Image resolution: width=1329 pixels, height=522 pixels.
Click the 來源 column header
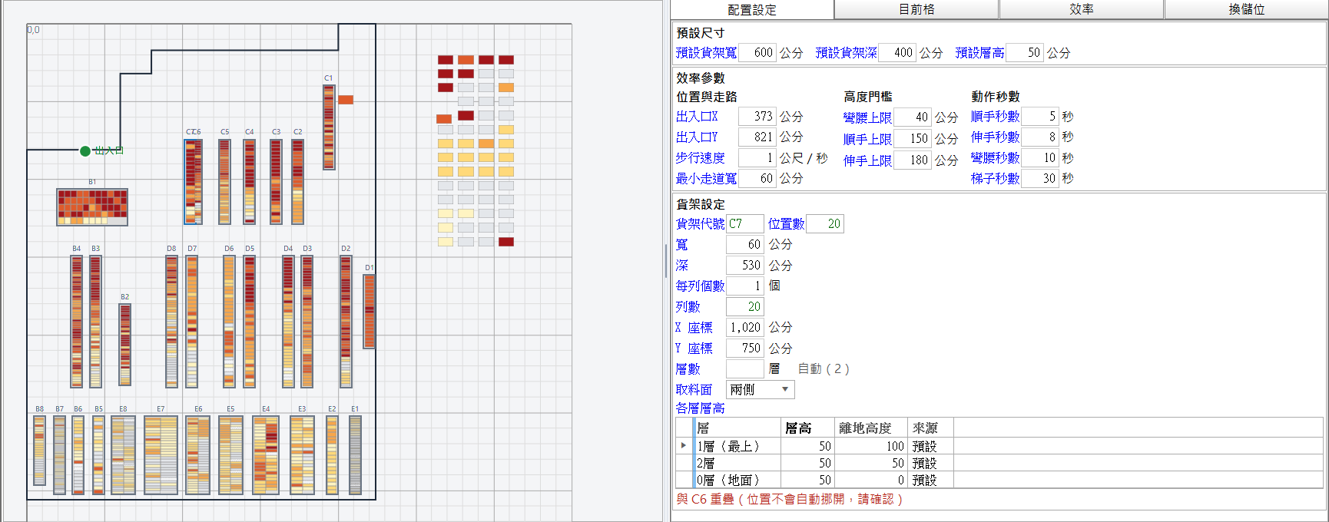tap(931, 428)
